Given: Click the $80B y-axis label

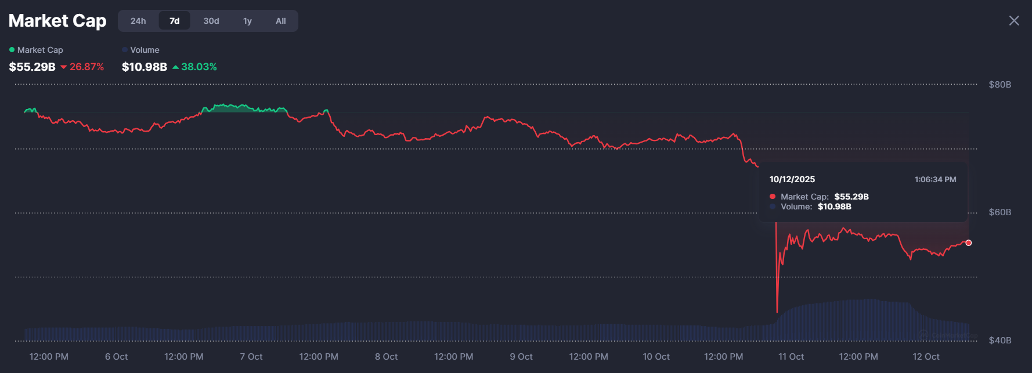Looking at the screenshot, I should [999, 85].
